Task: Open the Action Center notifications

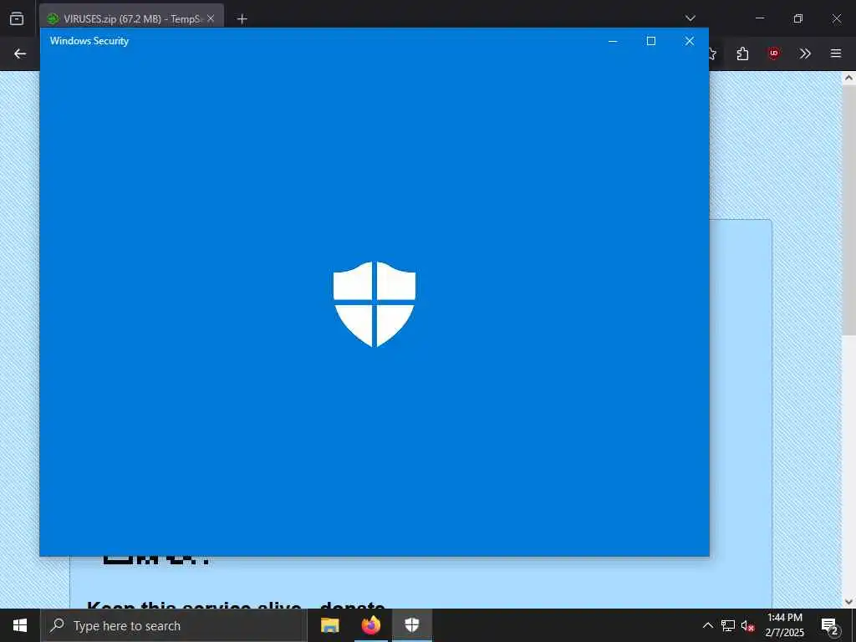Action: point(830,625)
